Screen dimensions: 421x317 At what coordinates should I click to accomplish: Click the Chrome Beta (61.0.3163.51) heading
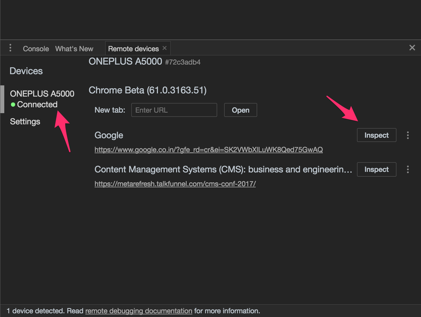[147, 90]
